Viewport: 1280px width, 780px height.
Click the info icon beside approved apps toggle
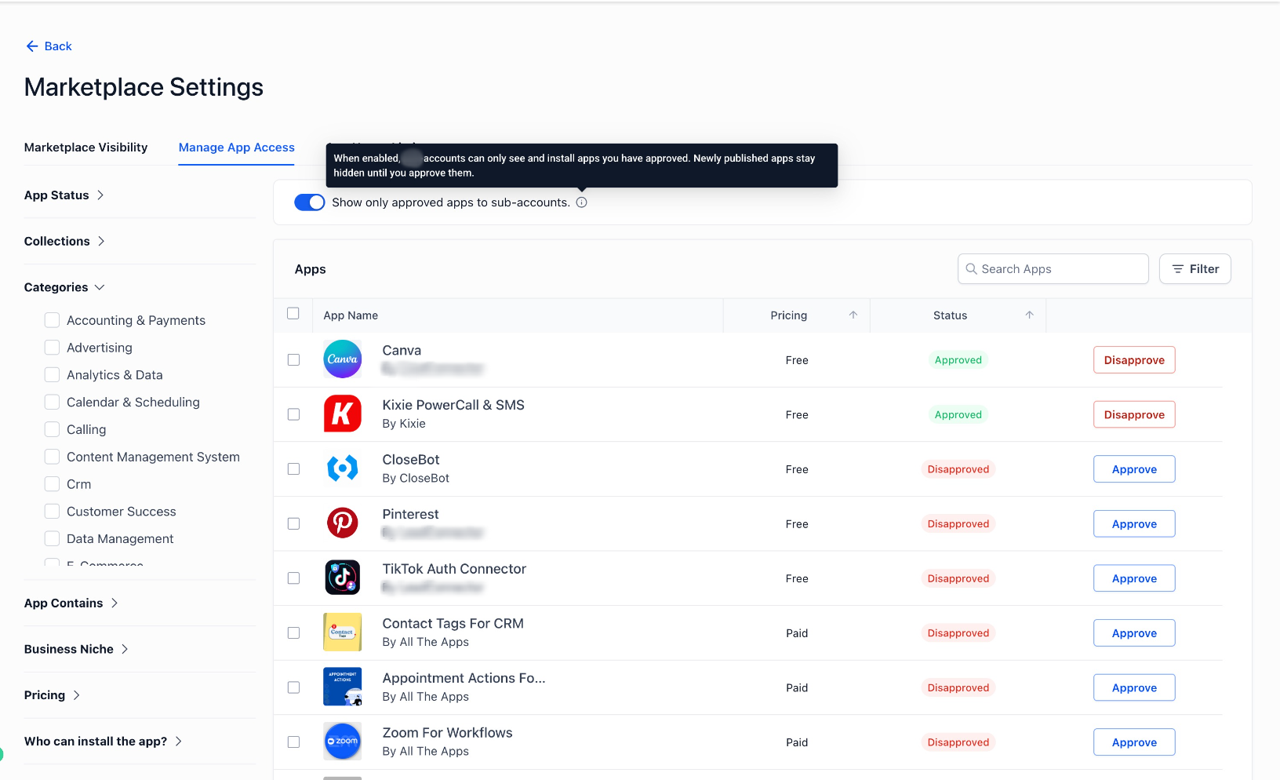click(x=581, y=202)
